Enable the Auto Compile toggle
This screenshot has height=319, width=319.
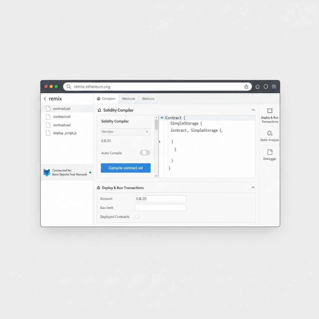coord(145,153)
